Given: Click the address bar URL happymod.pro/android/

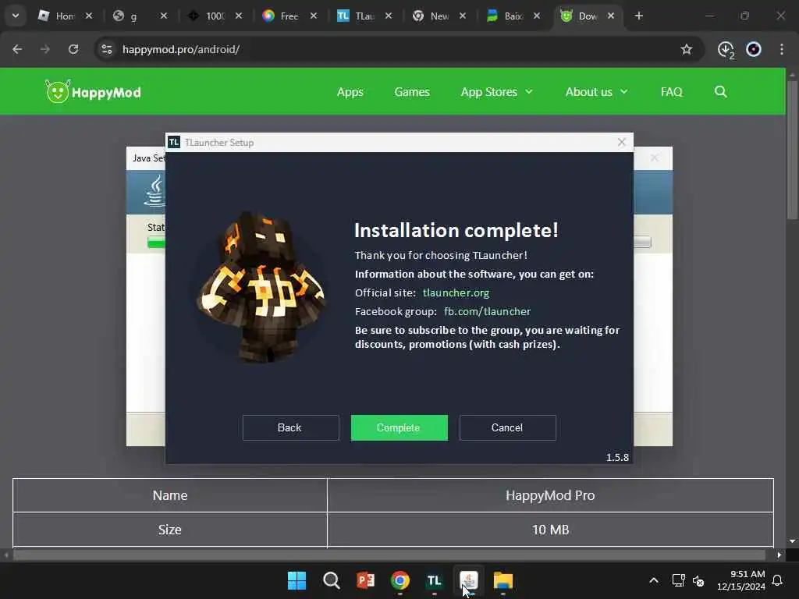Looking at the screenshot, I should pyautogui.click(x=181, y=49).
